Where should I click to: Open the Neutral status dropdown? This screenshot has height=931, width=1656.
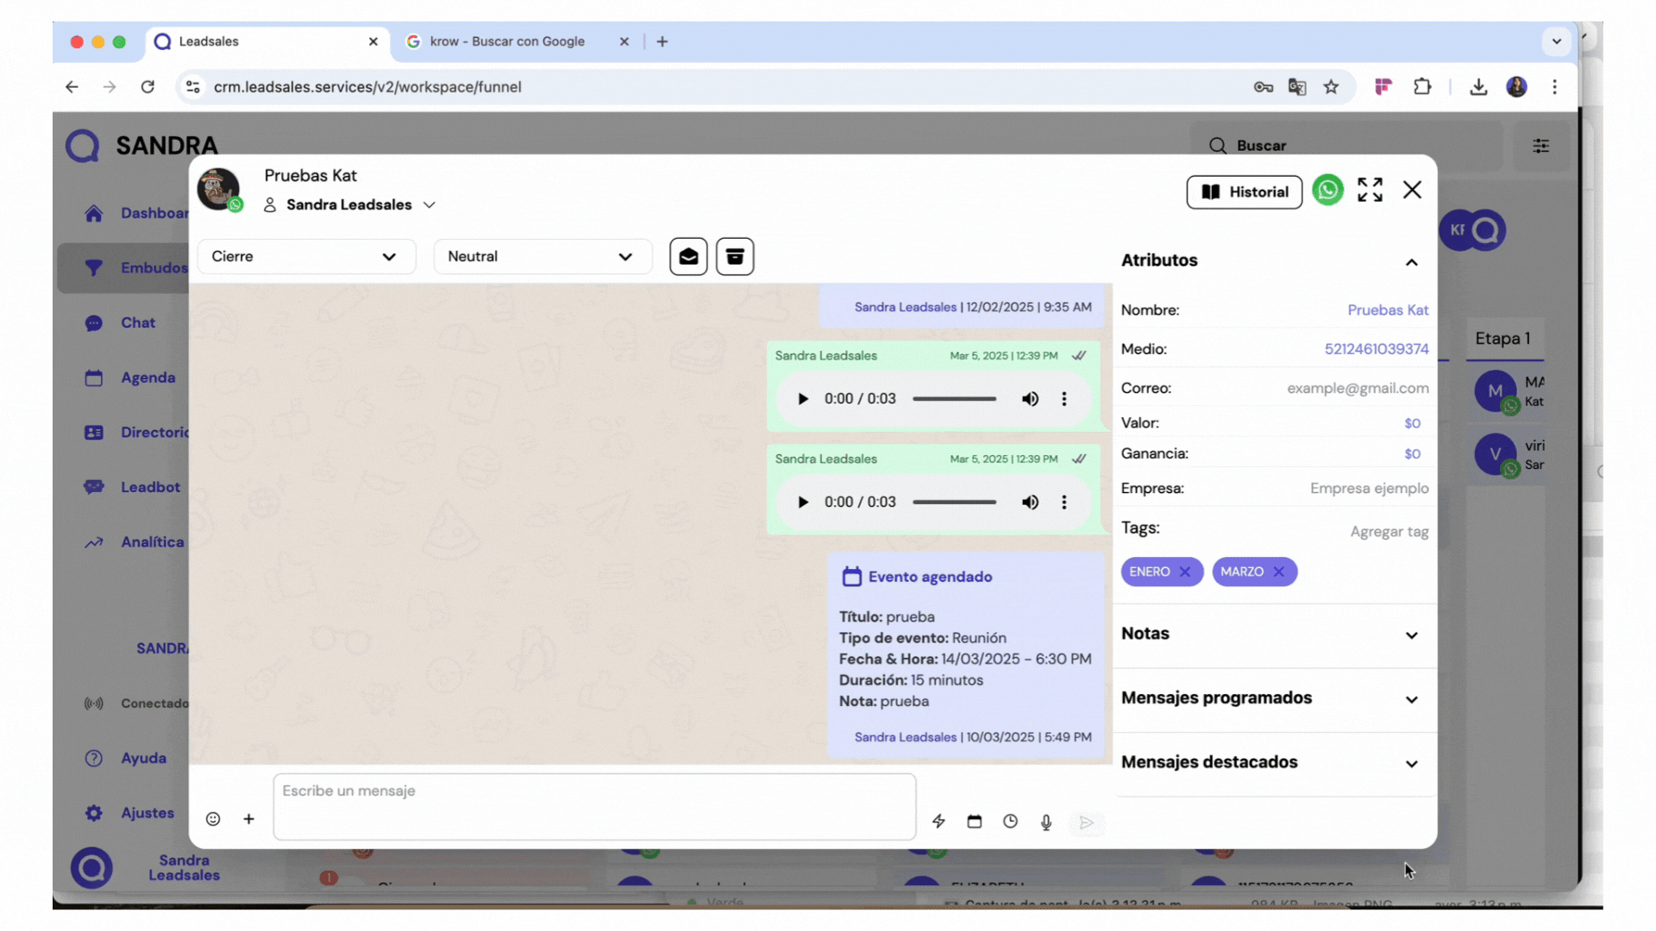click(542, 256)
